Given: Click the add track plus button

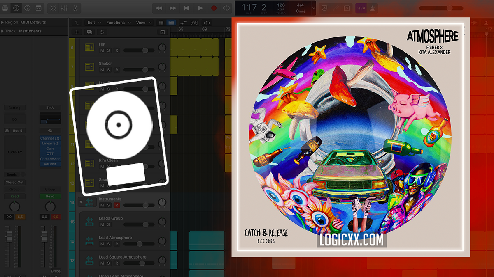Looking at the screenshot, I should coord(77,32).
